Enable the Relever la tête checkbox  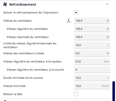[x=76, y=94]
